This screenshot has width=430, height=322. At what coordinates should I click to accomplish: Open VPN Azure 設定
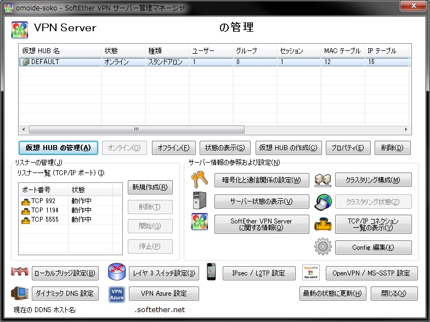(x=164, y=294)
